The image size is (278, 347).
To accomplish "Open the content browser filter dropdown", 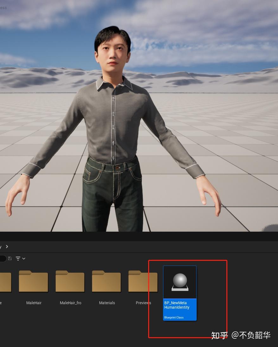I will (20, 259).
